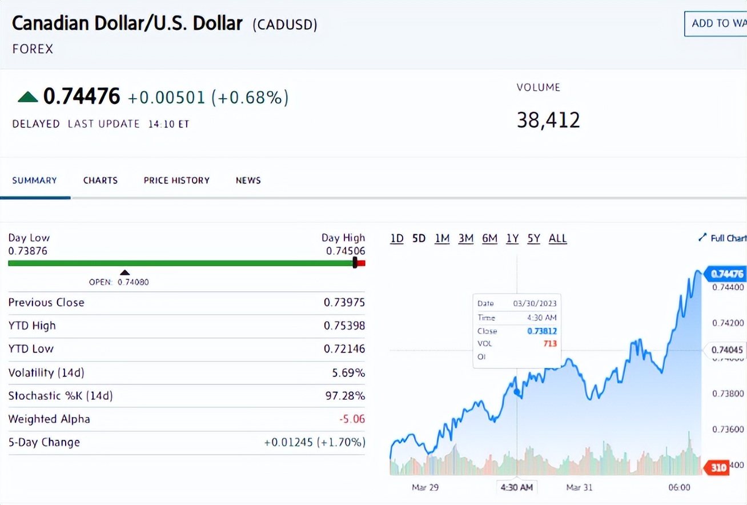Click the OPEN price triangle marker

coord(124,272)
